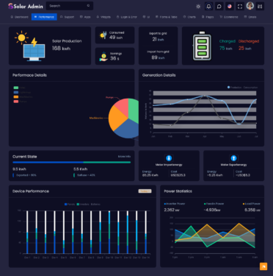Click the USD$25.3 import cost value
Viewport: 273px width, 276px height.
[x=178, y=175]
